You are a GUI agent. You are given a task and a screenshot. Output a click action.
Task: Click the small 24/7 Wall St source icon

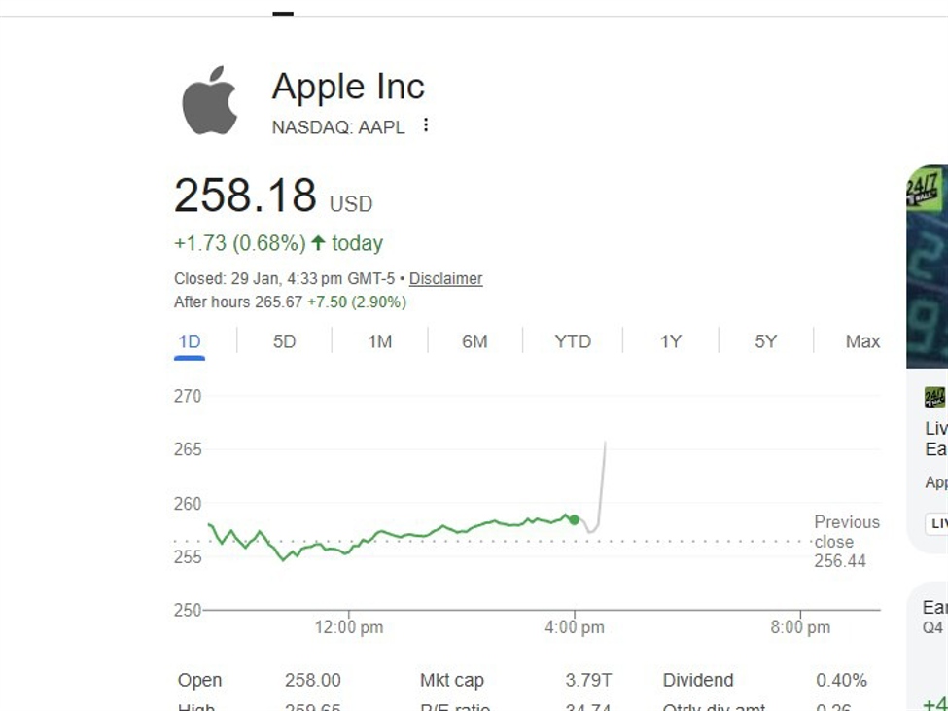point(933,397)
